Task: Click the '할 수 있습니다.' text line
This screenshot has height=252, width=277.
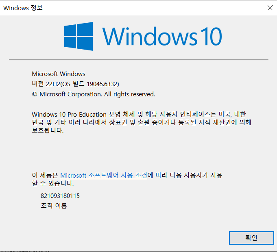Action: pos(52,183)
